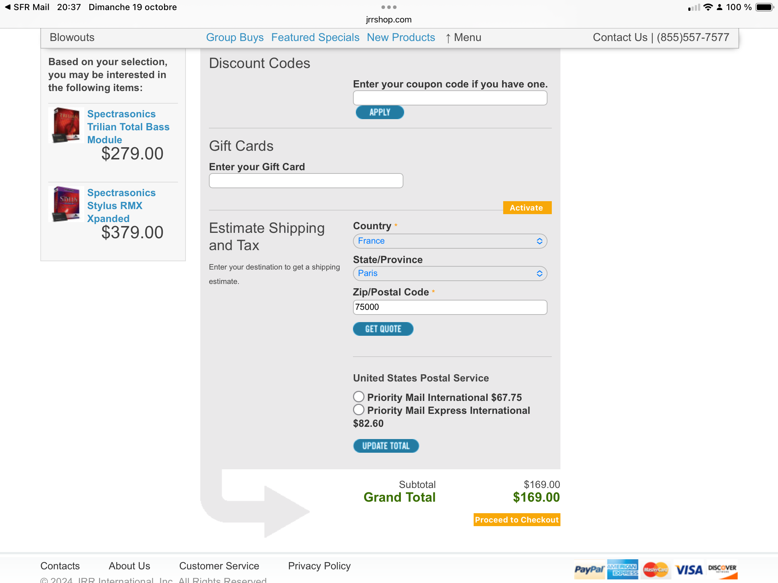Open the Country dropdown showing France
Screen dimensions: 778x583
tap(450, 241)
